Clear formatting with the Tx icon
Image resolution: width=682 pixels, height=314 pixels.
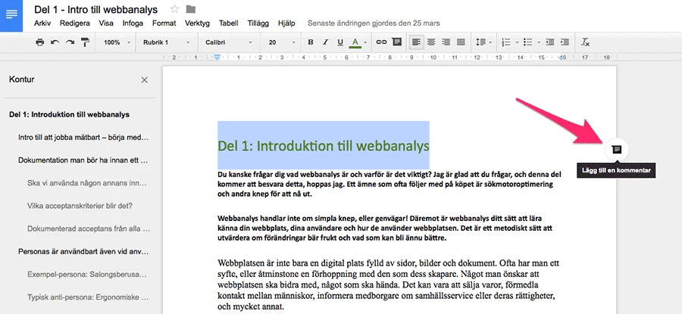tap(585, 42)
